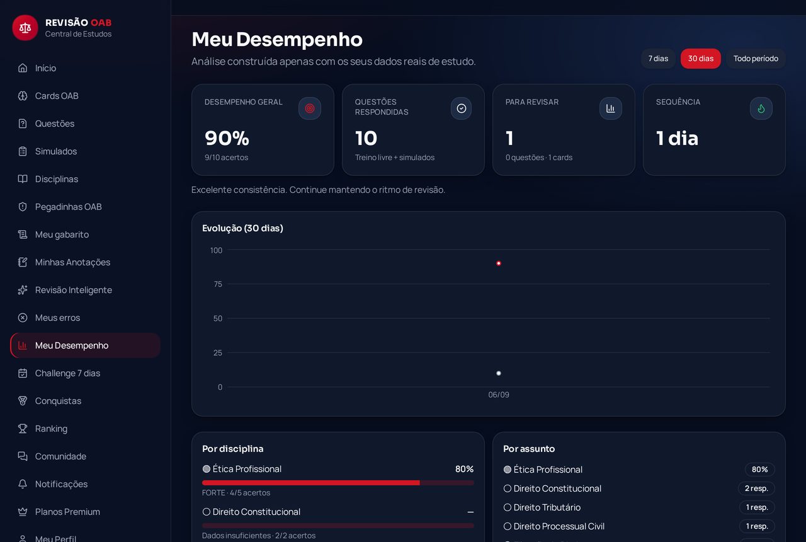
Task: Click the Disciplinas book icon
Action: pyautogui.click(x=23, y=179)
